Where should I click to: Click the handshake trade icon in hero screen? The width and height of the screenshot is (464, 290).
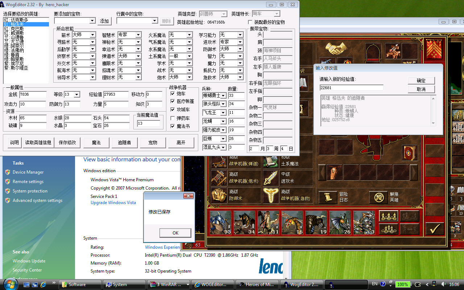336,48
